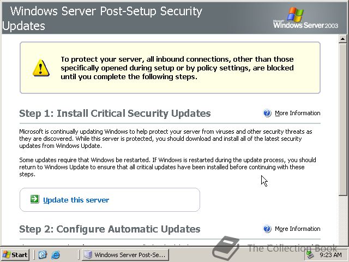Screen dimensions: 349x262
Task: Open More Information for Step 1
Action: point(298,113)
